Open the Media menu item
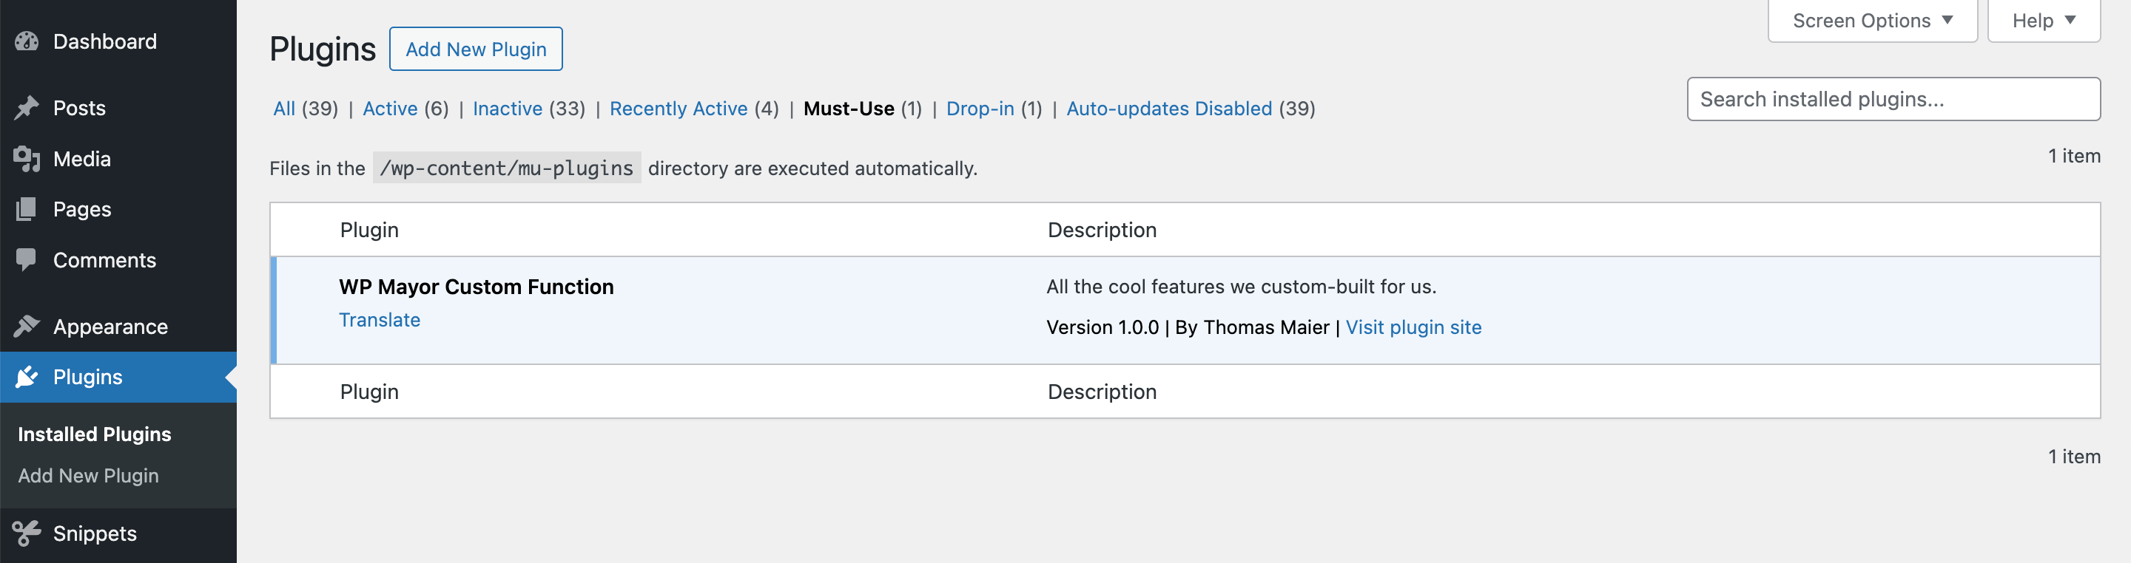The height and width of the screenshot is (563, 2131). tap(118, 159)
